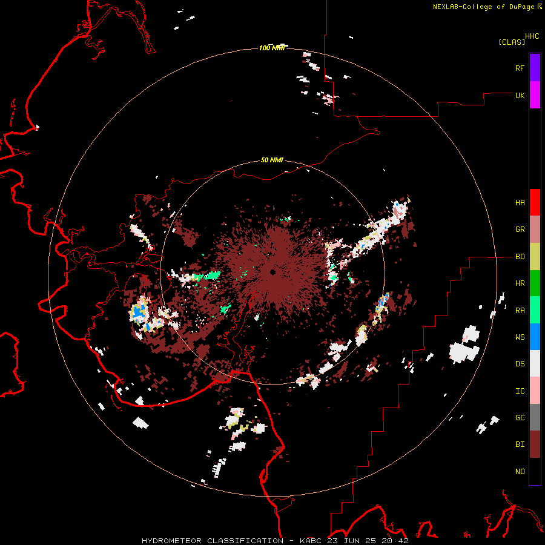Click the 50 NMI range ring label
Screen dimensions: 545x545
[272, 160]
